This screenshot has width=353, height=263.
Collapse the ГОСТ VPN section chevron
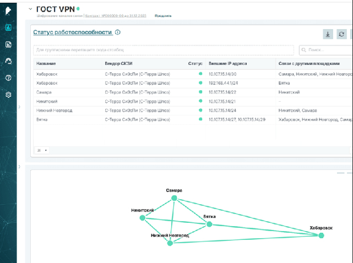tap(30, 9)
